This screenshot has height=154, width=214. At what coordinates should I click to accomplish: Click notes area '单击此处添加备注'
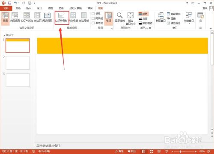point(48,146)
